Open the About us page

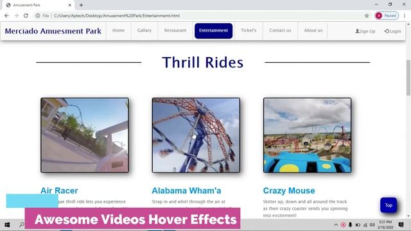313,30
